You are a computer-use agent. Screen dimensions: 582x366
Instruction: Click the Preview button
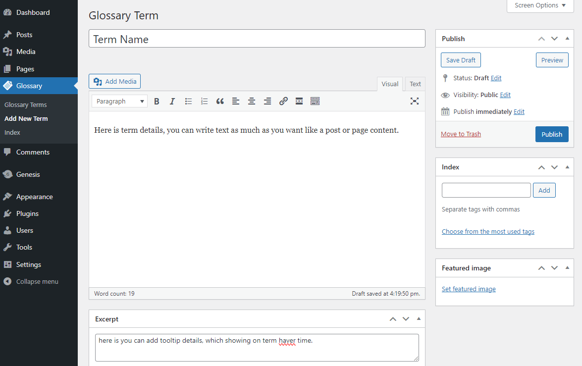[552, 60]
